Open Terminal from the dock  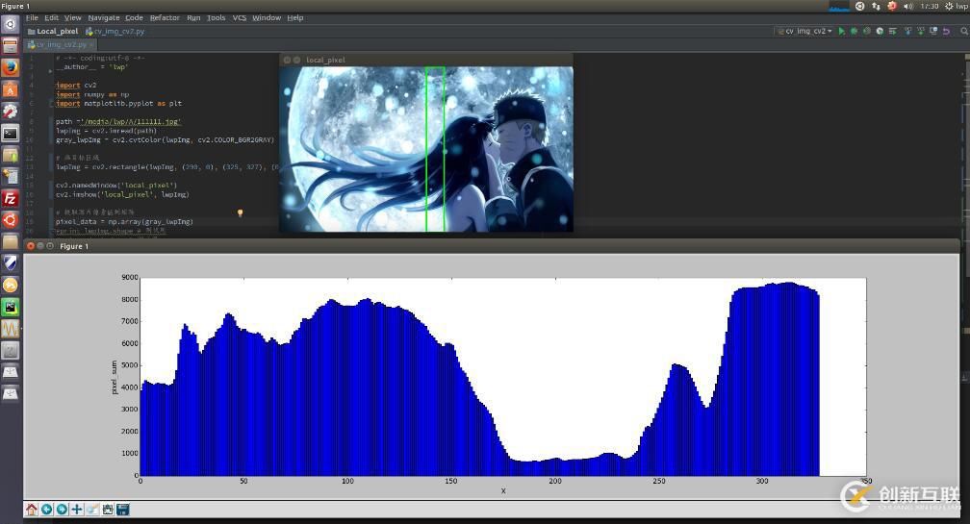(10, 133)
